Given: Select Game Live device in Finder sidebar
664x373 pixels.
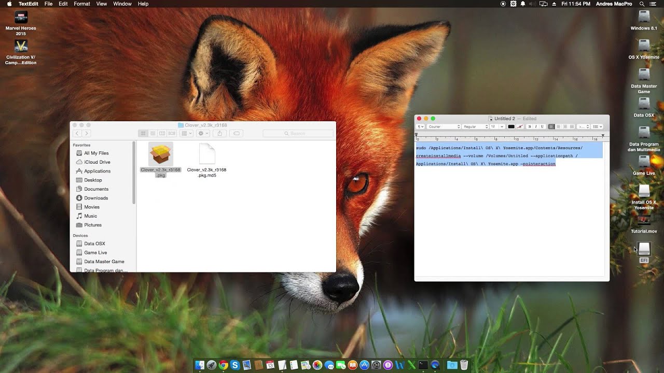Looking at the screenshot, I should coord(95,253).
